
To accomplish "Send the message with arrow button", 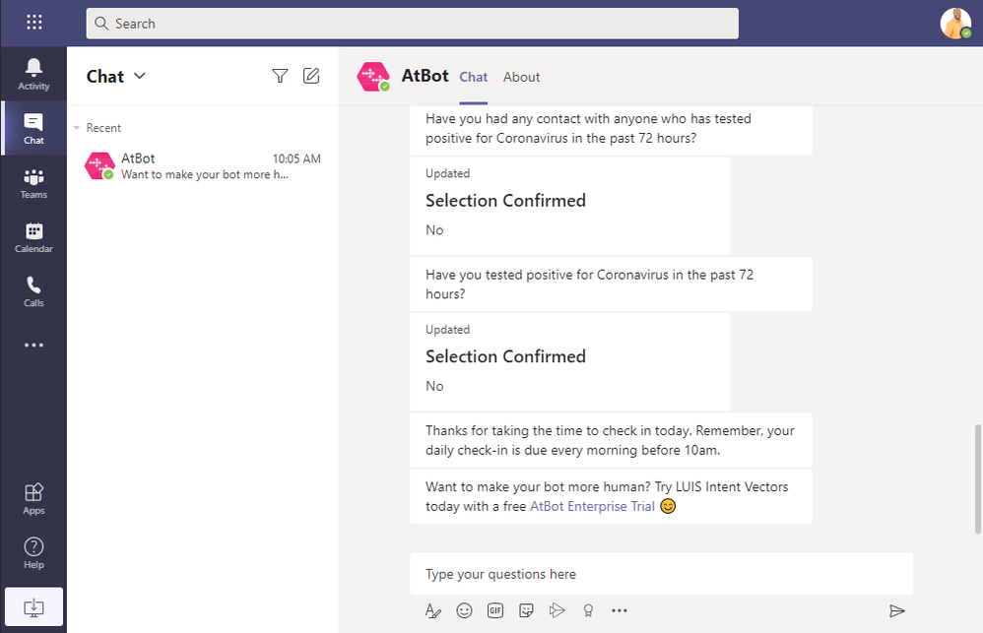I will coord(896,610).
